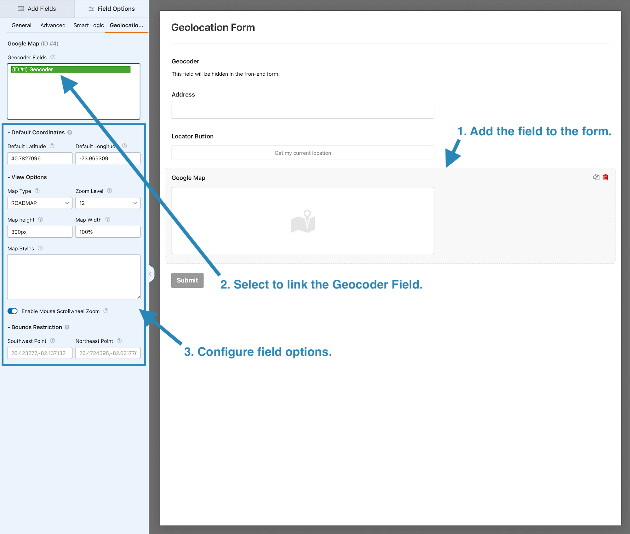This screenshot has height=534, width=630.
Task: Click the map placeholder pin icon
Action: coord(303,221)
